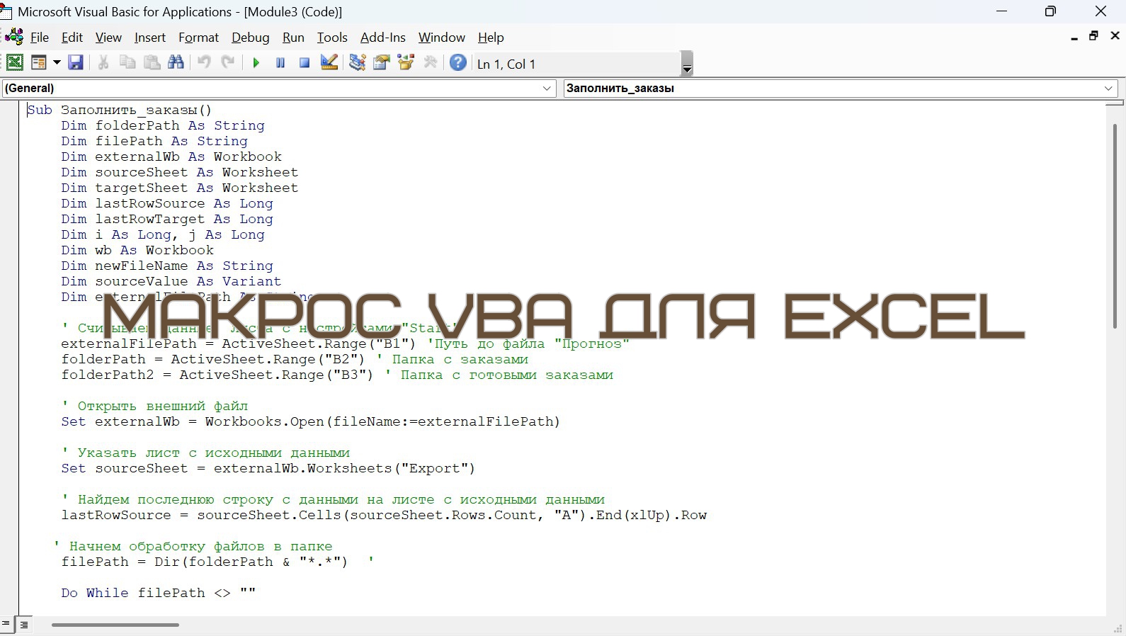Click the blue Help question mark icon
This screenshot has width=1126, height=636.
pyautogui.click(x=458, y=63)
